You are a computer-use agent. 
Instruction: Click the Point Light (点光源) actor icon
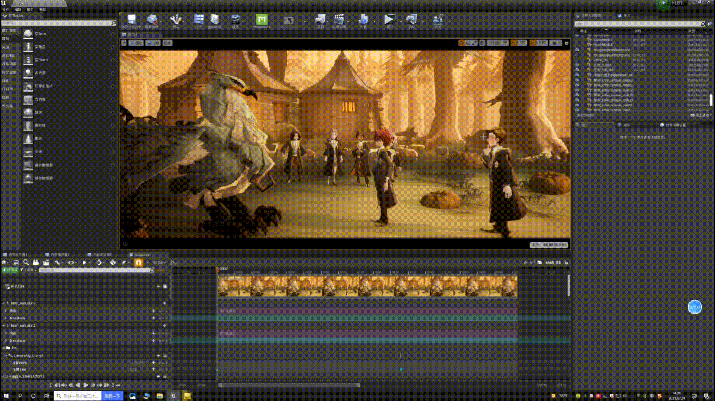(x=29, y=73)
